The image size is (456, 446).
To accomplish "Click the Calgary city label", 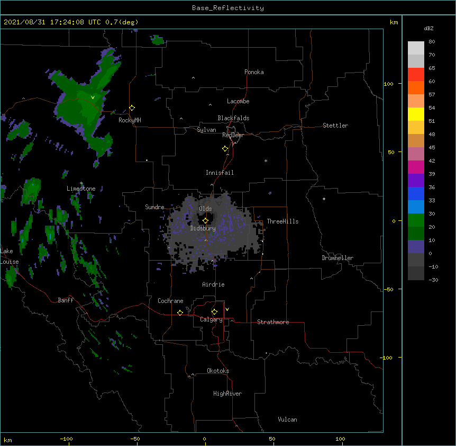I will 211,319.
